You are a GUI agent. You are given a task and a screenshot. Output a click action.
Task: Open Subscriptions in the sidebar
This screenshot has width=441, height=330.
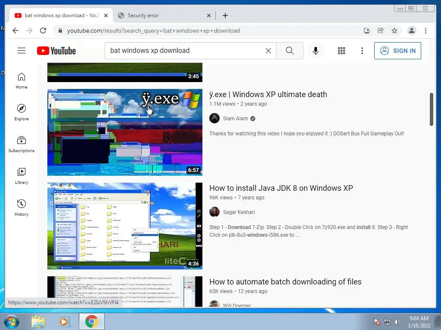(x=22, y=144)
